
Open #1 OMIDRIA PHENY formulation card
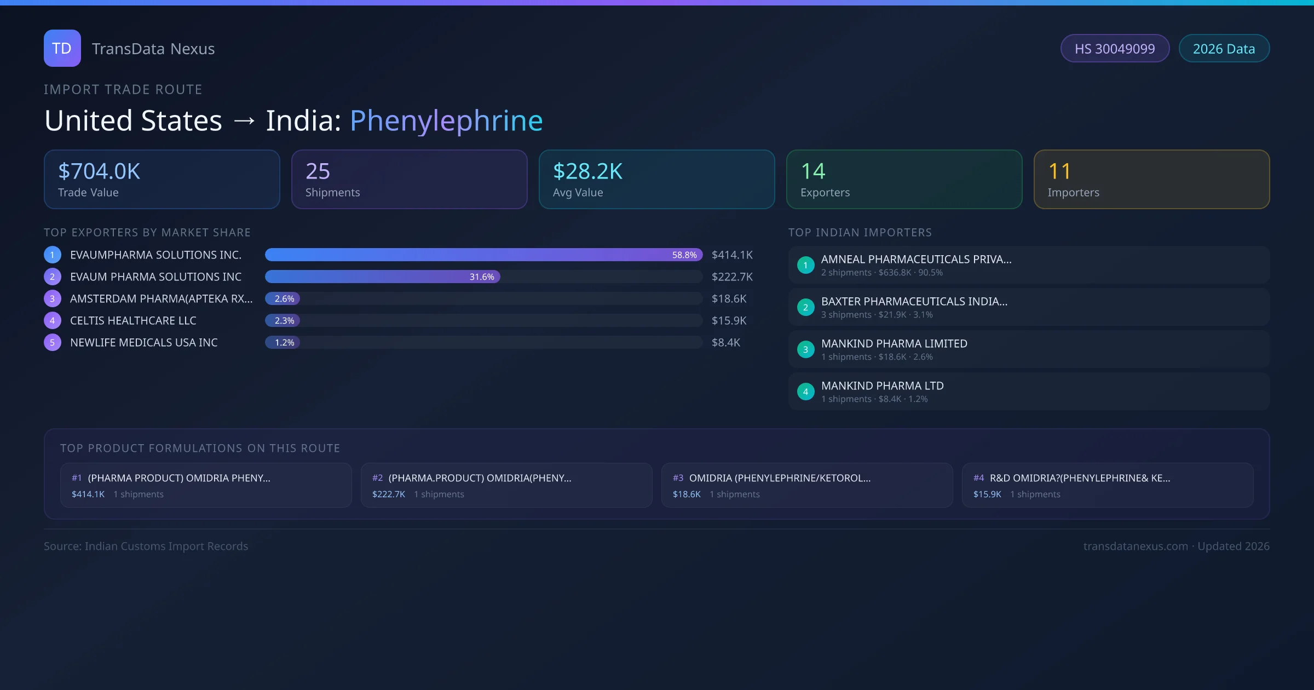[x=206, y=485]
